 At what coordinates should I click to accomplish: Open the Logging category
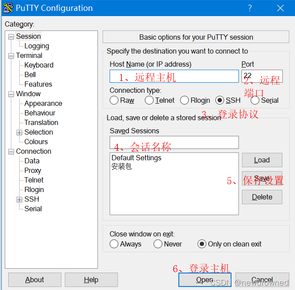point(37,46)
